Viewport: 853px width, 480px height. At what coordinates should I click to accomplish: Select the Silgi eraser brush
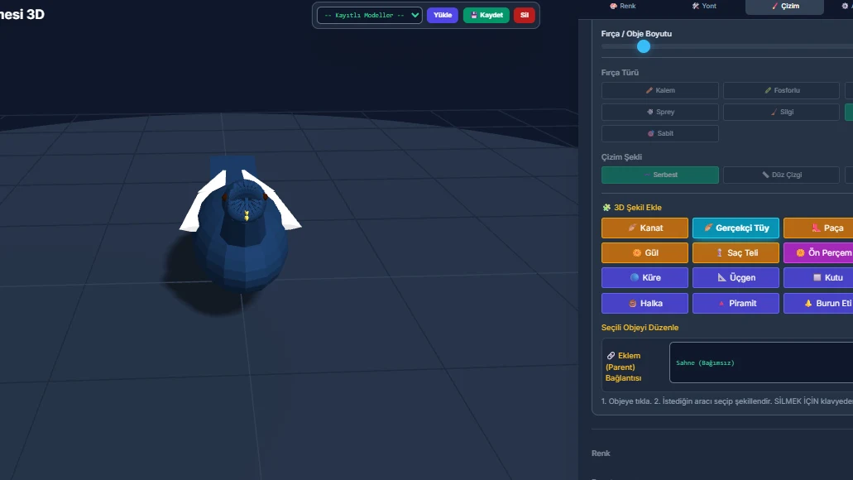(781, 112)
